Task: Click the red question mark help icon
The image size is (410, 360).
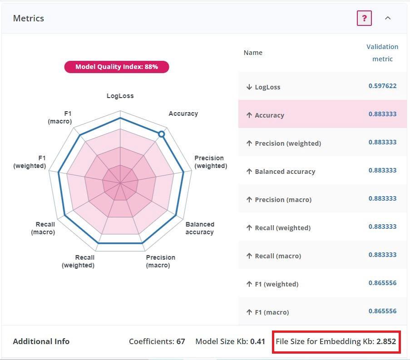Action: click(x=364, y=18)
